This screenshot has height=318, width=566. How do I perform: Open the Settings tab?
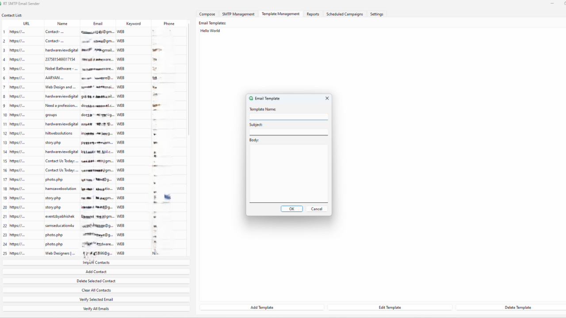pyautogui.click(x=376, y=14)
